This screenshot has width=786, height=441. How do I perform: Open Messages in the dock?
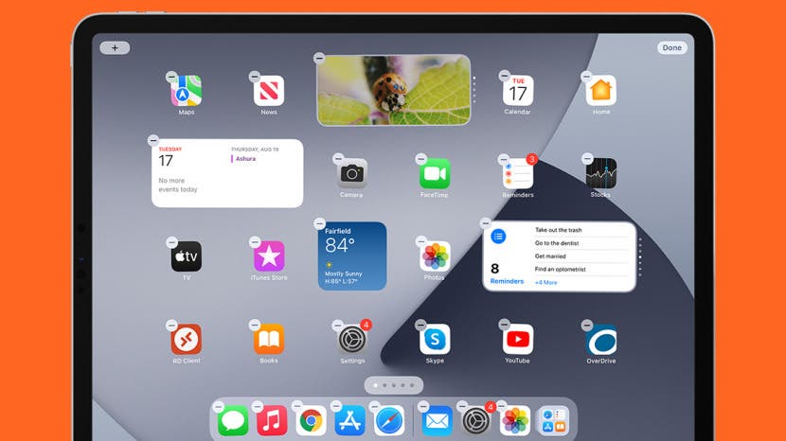(x=233, y=420)
